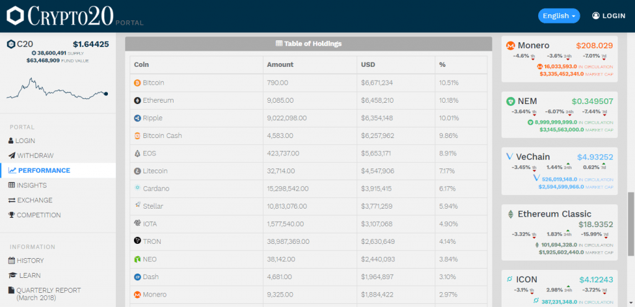Click the line chart icon beside PERFORMANCE
Screen dimensions: 635x307
12,170
